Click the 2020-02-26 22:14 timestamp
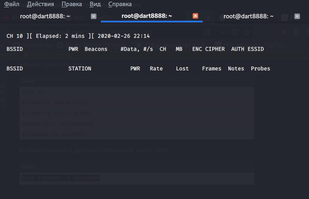 pyautogui.click(x=124, y=36)
